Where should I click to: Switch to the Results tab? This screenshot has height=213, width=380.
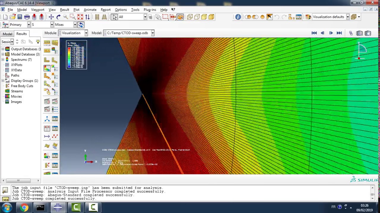(21, 34)
